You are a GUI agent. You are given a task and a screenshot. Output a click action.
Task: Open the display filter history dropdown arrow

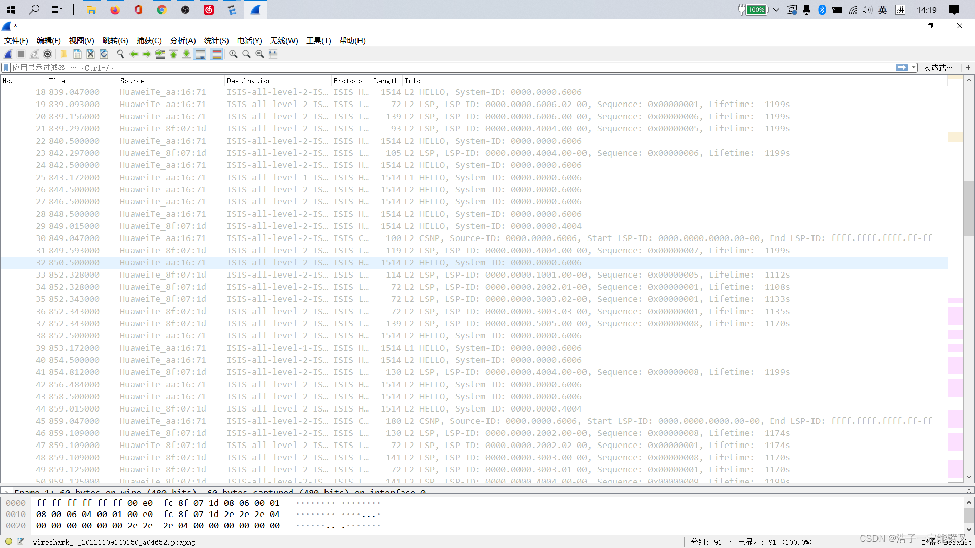point(914,67)
